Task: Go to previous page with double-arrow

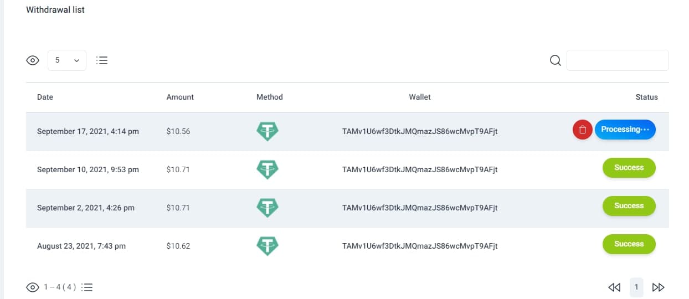Action: [x=614, y=287]
